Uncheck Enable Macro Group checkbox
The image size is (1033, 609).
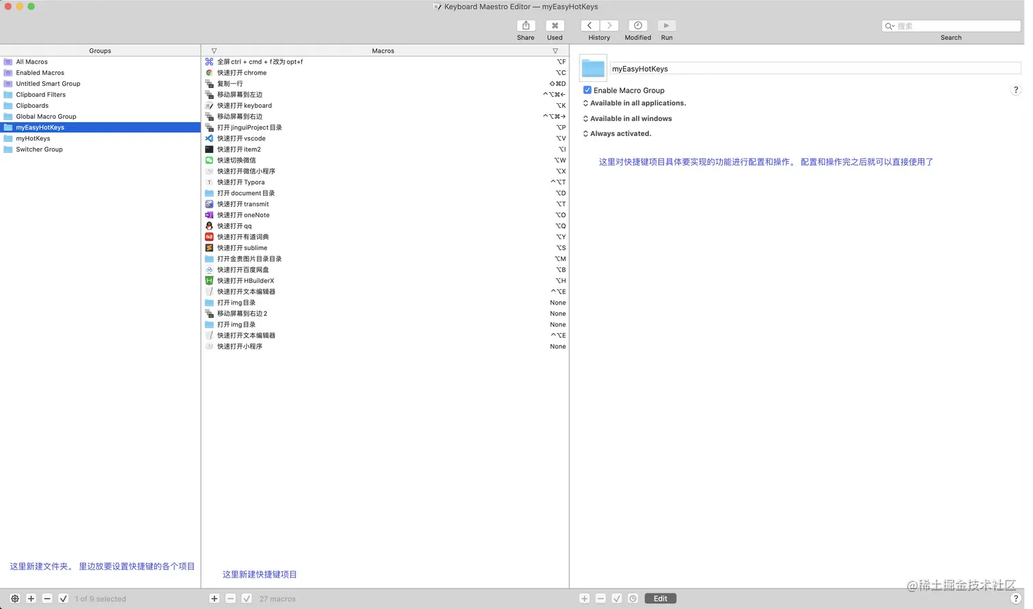(x=587, y=90)
